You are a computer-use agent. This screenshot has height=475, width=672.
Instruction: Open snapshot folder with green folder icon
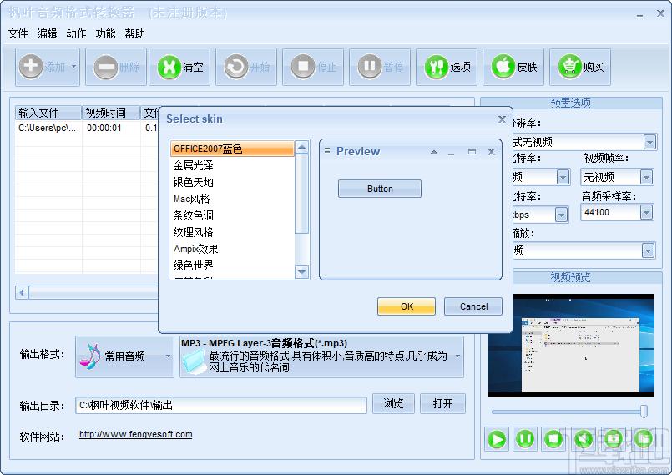pos(644,439)
